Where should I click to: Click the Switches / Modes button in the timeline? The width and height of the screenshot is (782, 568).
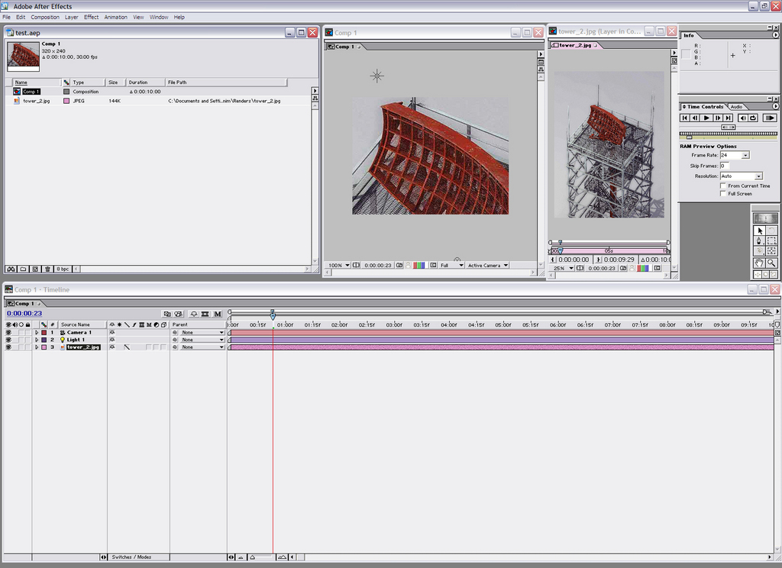pos(131,557)
